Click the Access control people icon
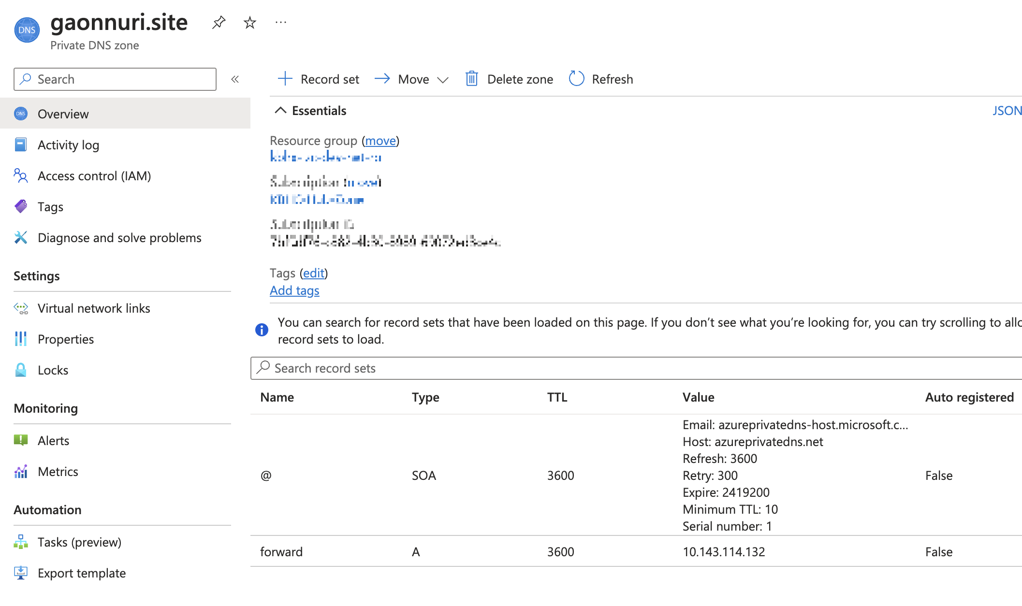Image resolution: width=1022 pixels, height=606 pixels. 21,175
